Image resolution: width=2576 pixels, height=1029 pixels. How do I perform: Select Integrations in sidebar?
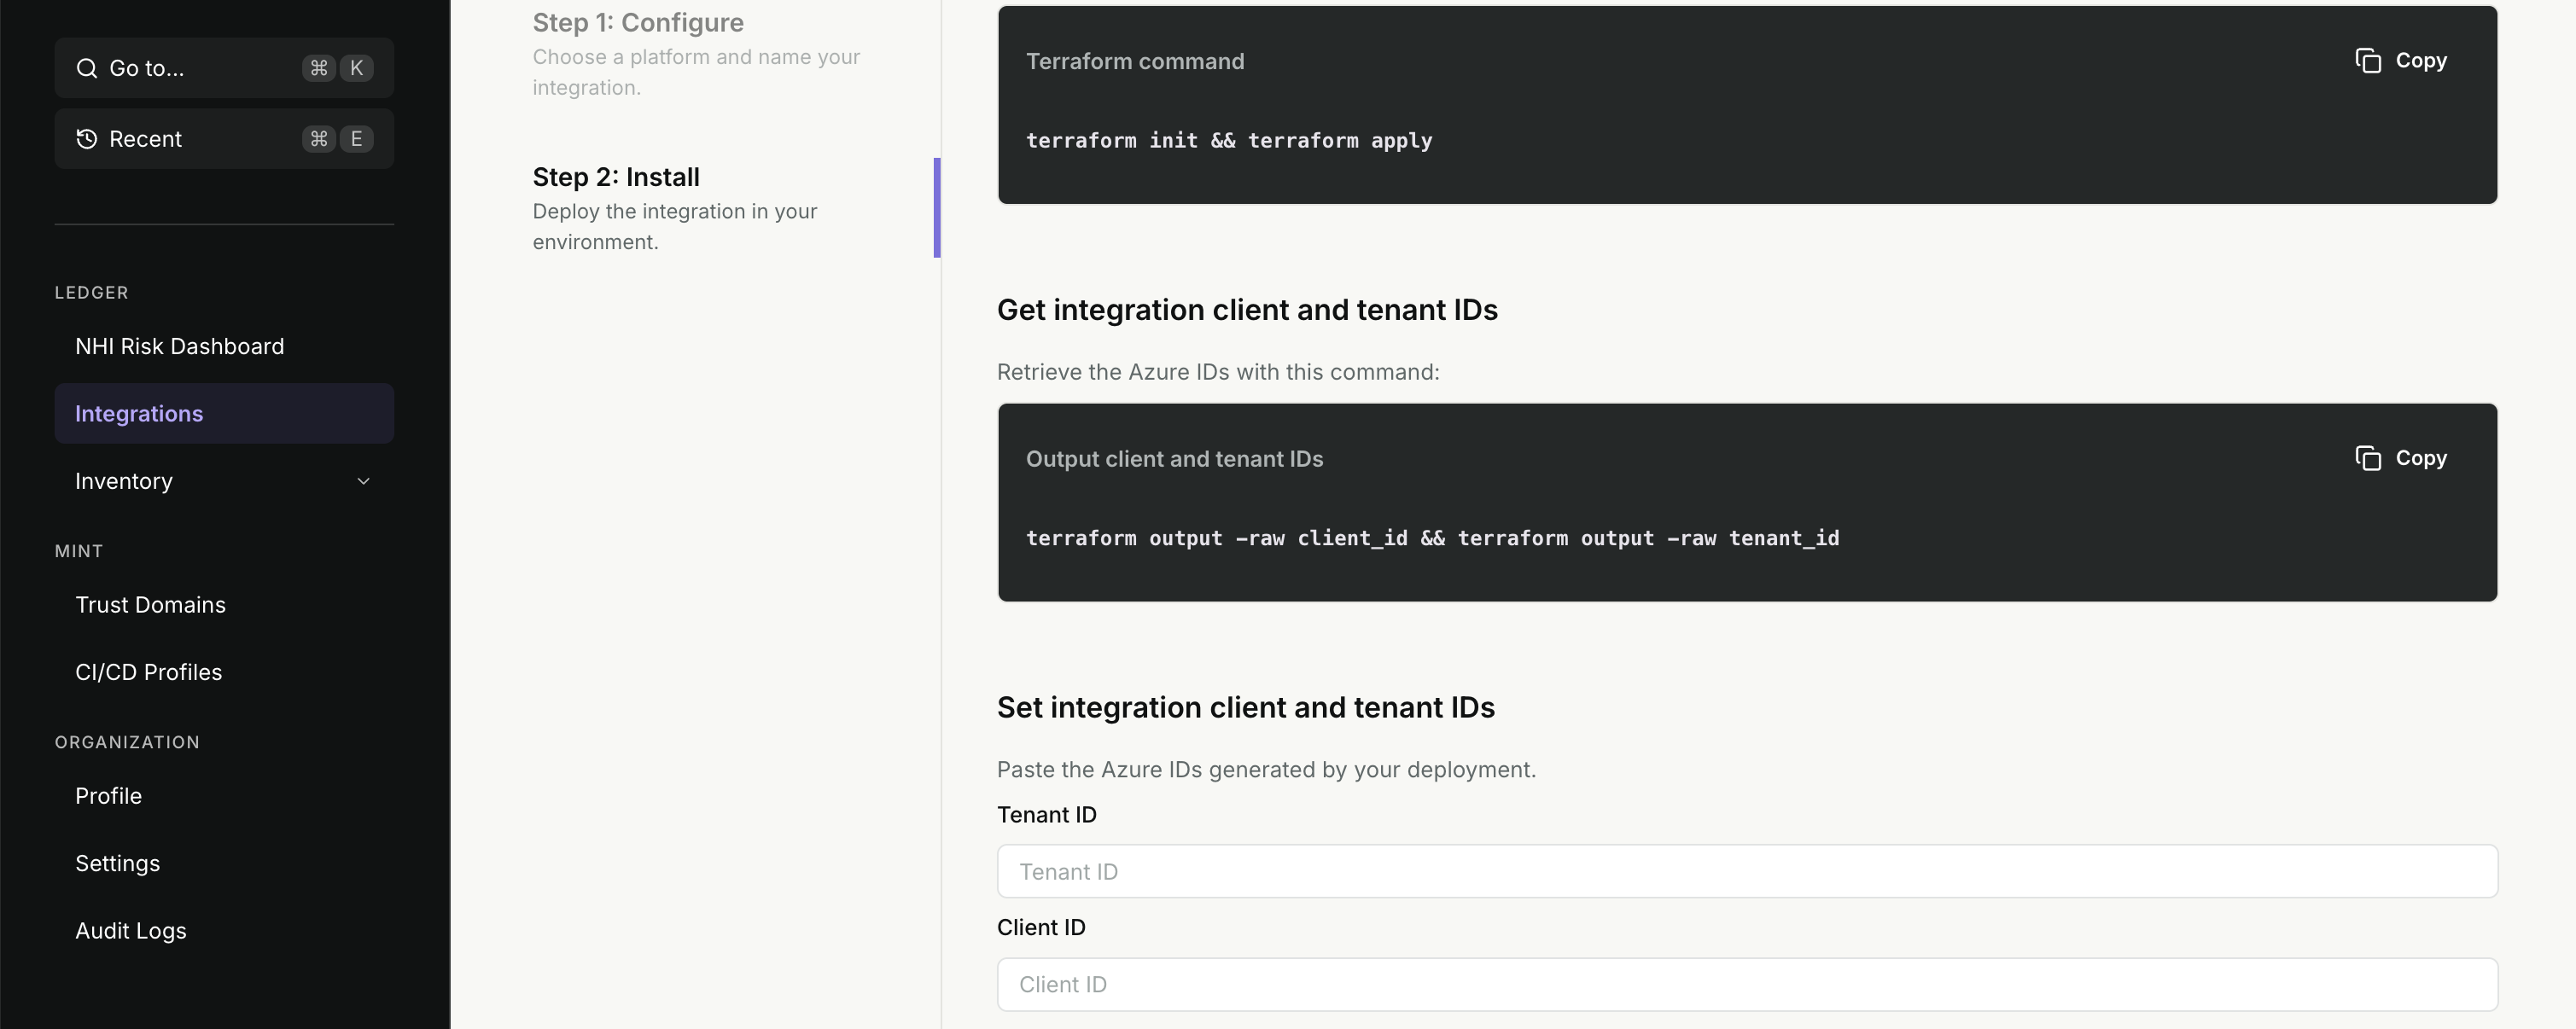point(224,413)
